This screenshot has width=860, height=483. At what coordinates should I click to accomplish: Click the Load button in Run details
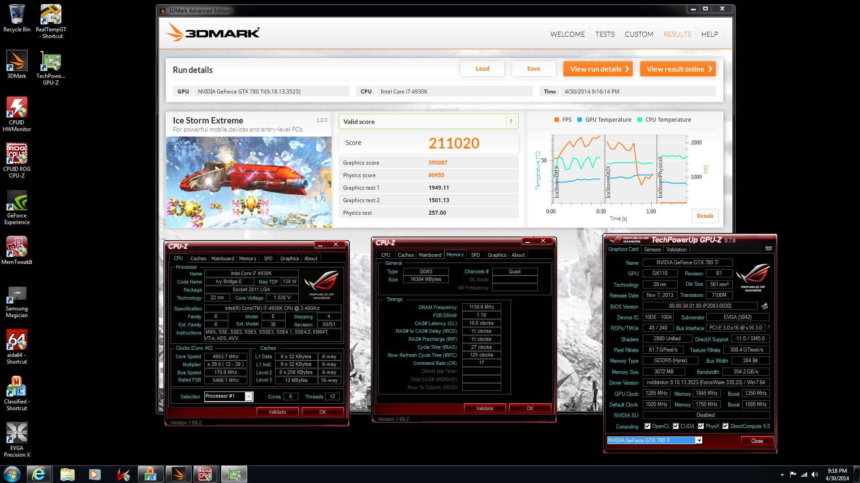point(482,69)
